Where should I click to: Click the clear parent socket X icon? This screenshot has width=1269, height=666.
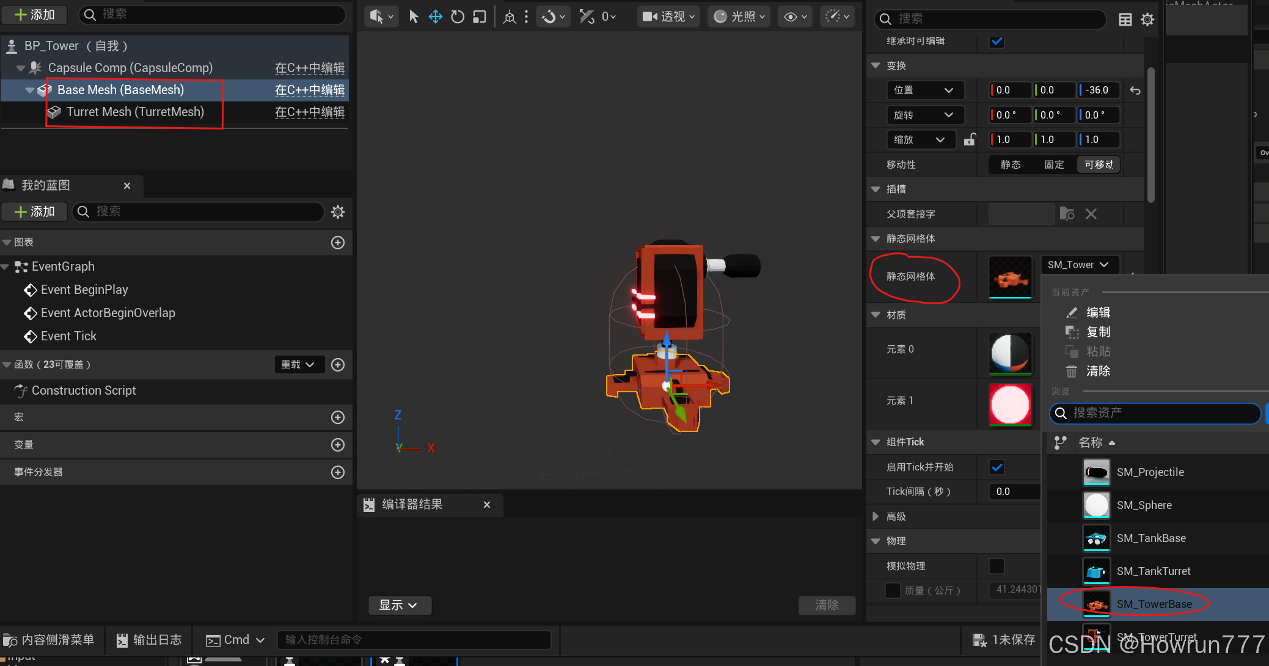click(1091, 214)
